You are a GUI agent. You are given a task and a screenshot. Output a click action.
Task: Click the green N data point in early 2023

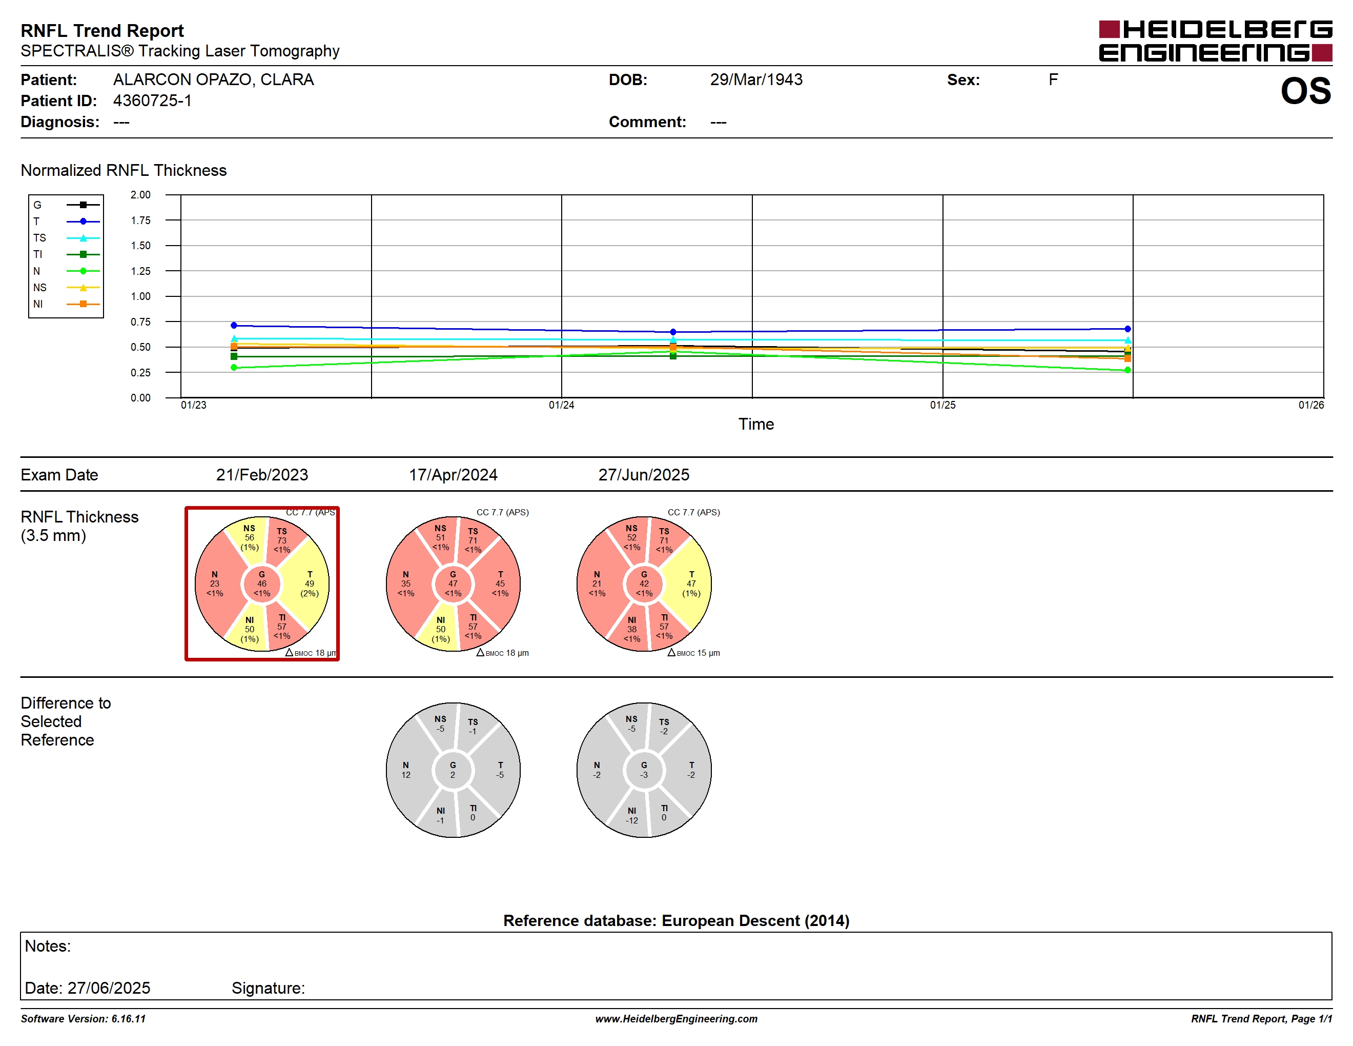coord(234,368)
